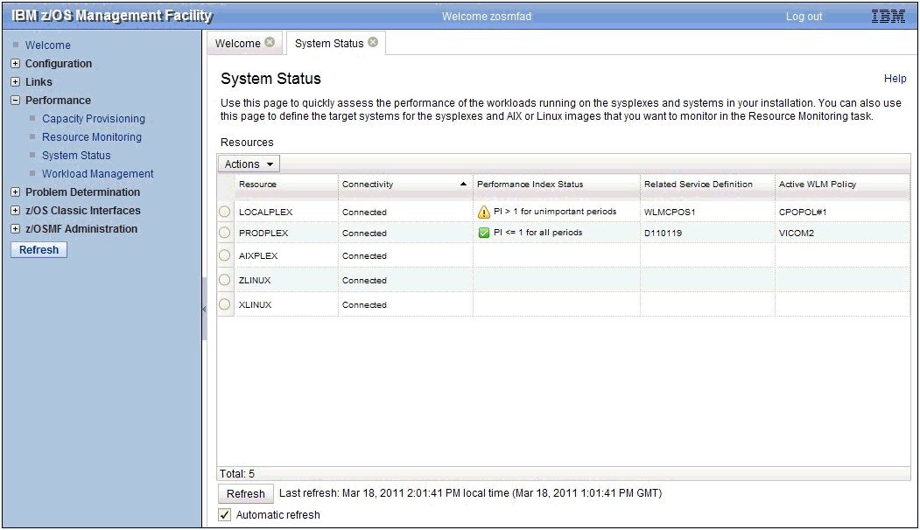The image size is (920, 530).
Task: Expand the Problem Determination section
Action: click(x=15, y=192)
